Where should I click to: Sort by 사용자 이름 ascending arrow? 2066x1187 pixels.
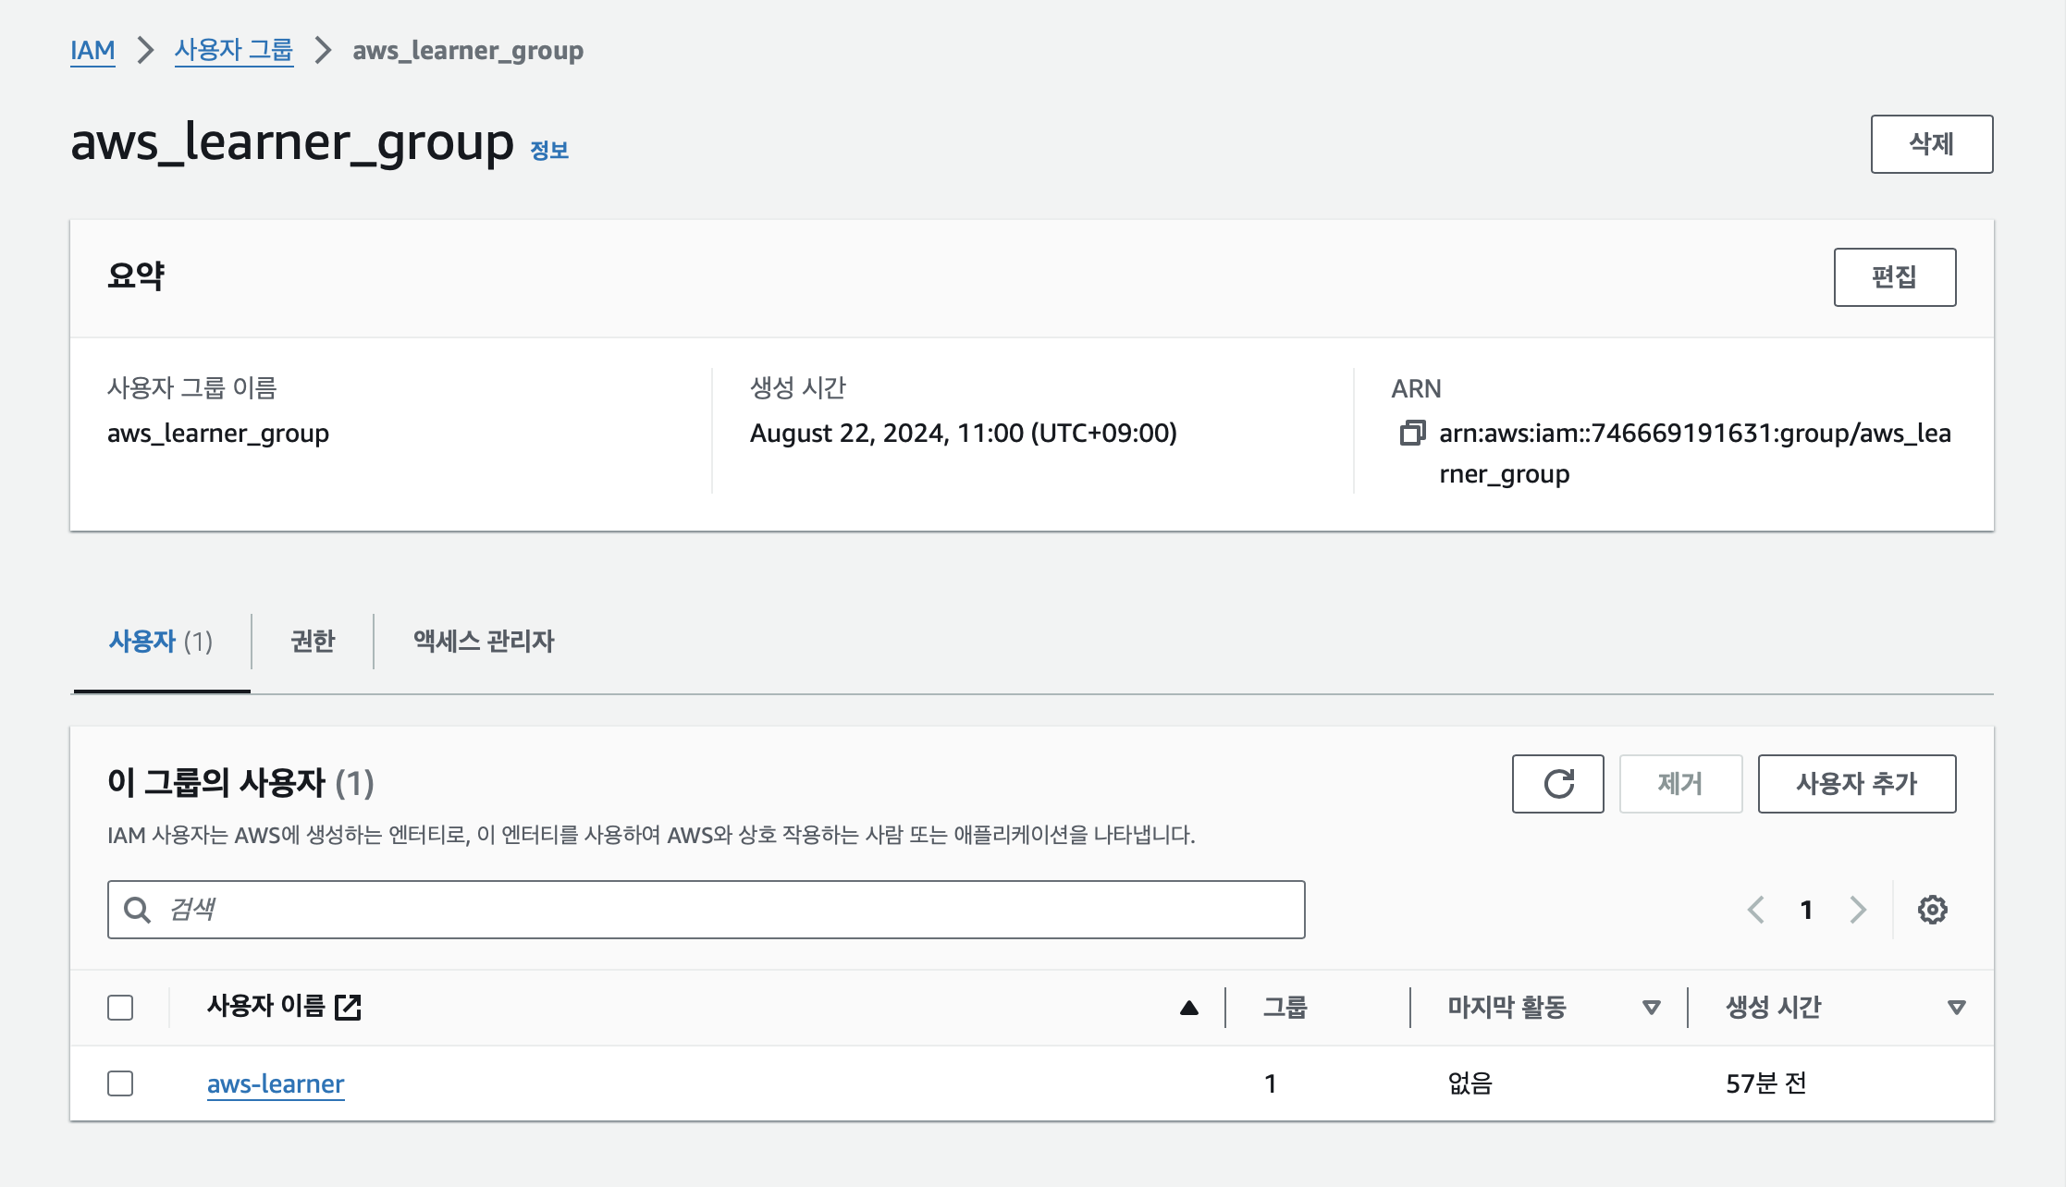(x=1189, y=1008)
